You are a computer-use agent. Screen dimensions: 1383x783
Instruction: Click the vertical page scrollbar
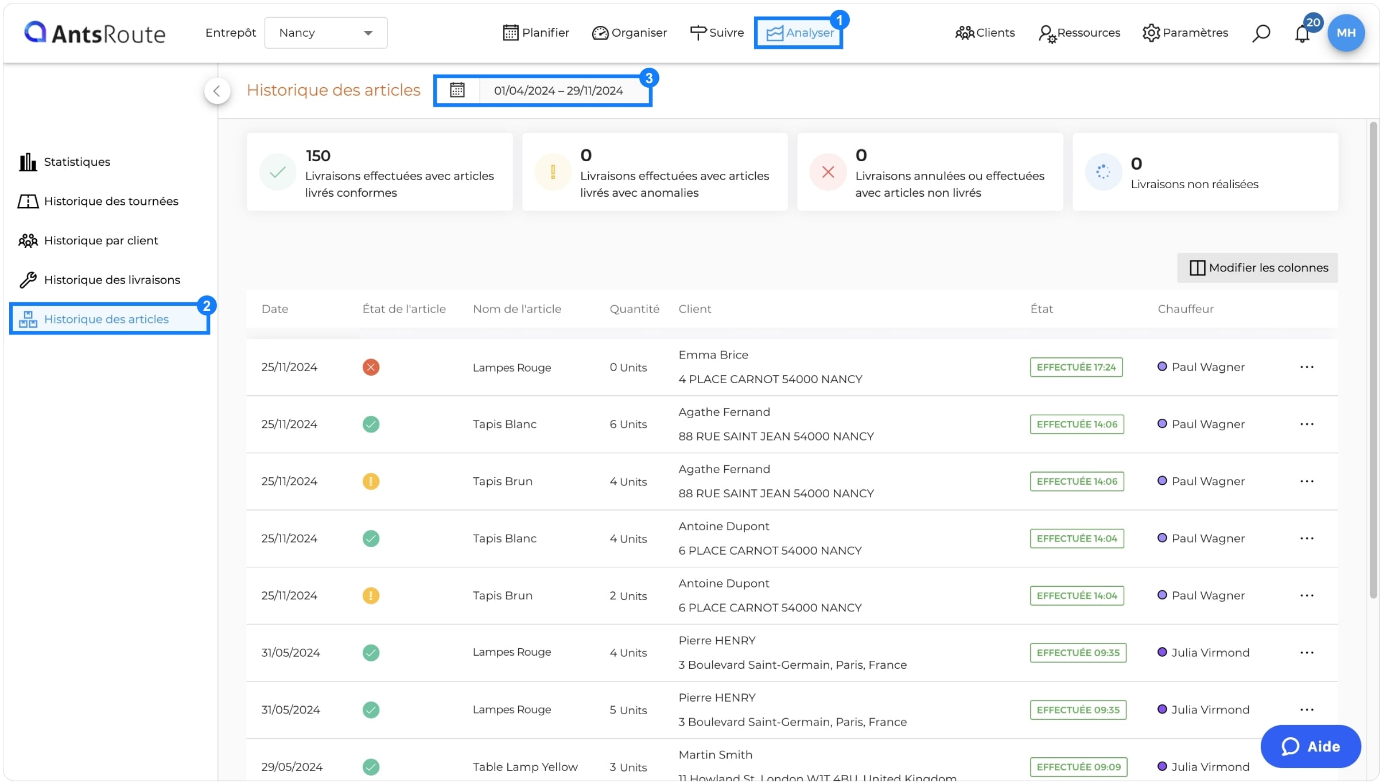[x=1373, y=361]
